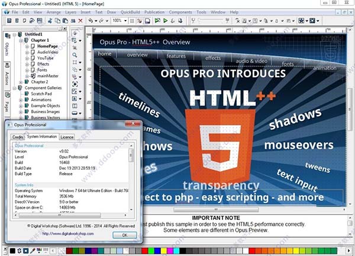Screen dimensions: 355x256
Task: Open the Redo history dropdown arrow
Action: pyautogui.click(x=107, y=21)
